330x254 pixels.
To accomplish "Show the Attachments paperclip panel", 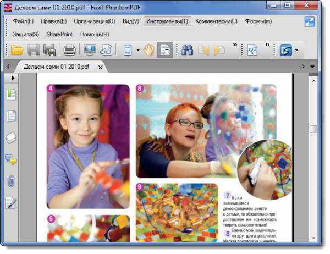I will coord(11,181).
